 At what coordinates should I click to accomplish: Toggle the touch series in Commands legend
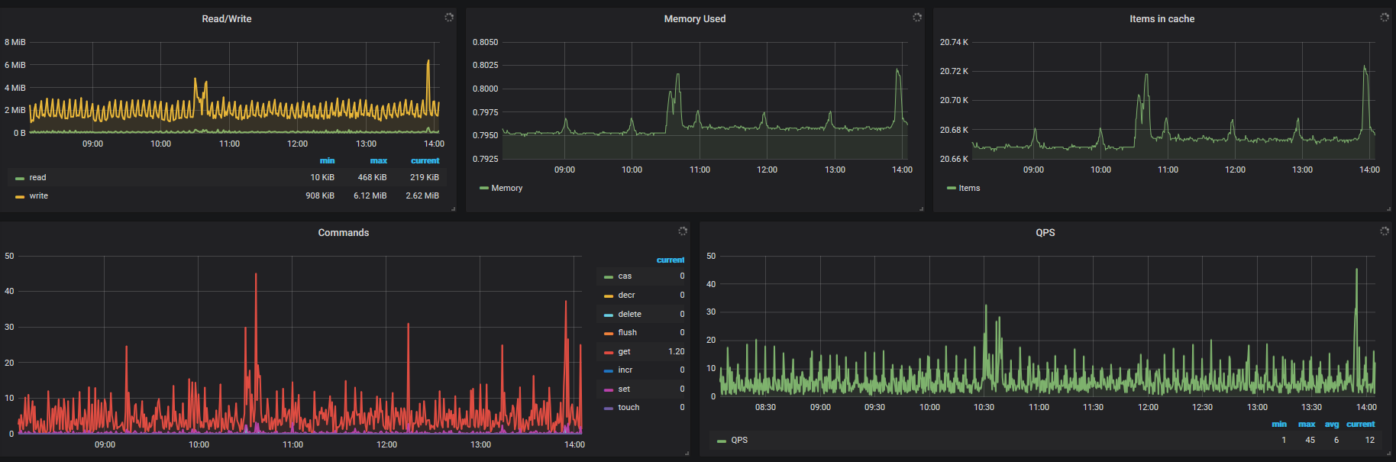coord(629,407)
